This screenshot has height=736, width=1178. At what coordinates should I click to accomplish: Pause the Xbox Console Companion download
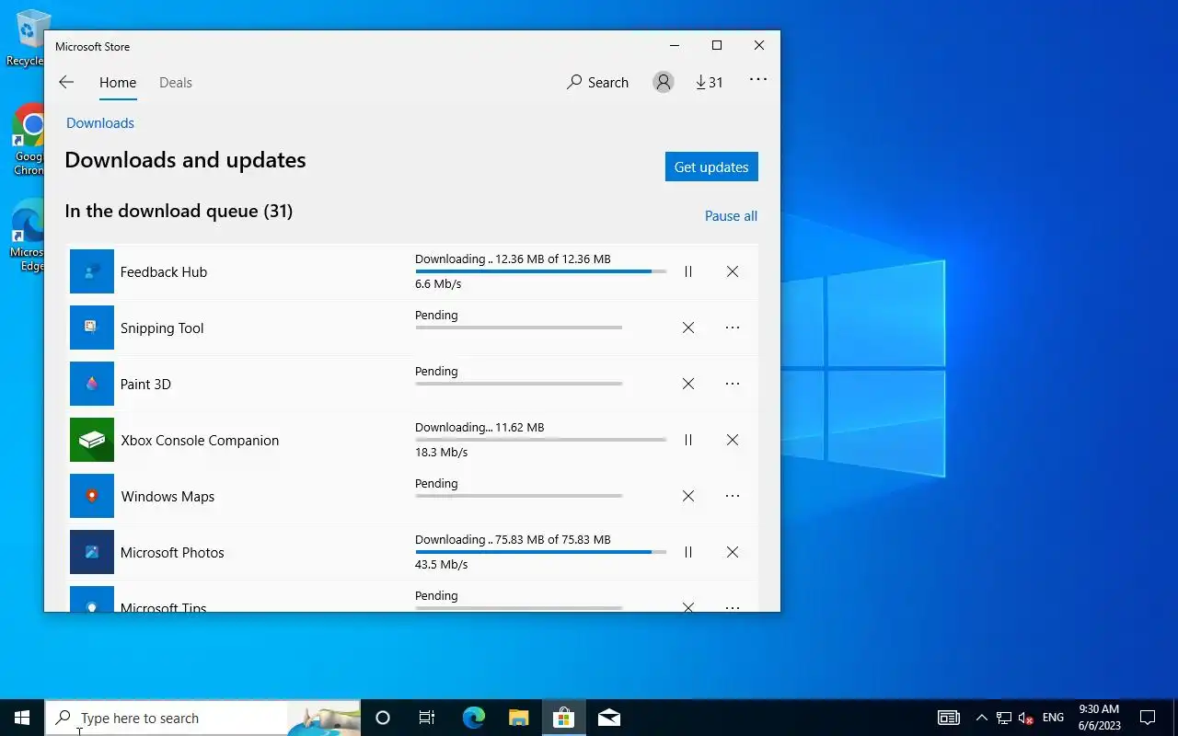[x=688, y=440]
